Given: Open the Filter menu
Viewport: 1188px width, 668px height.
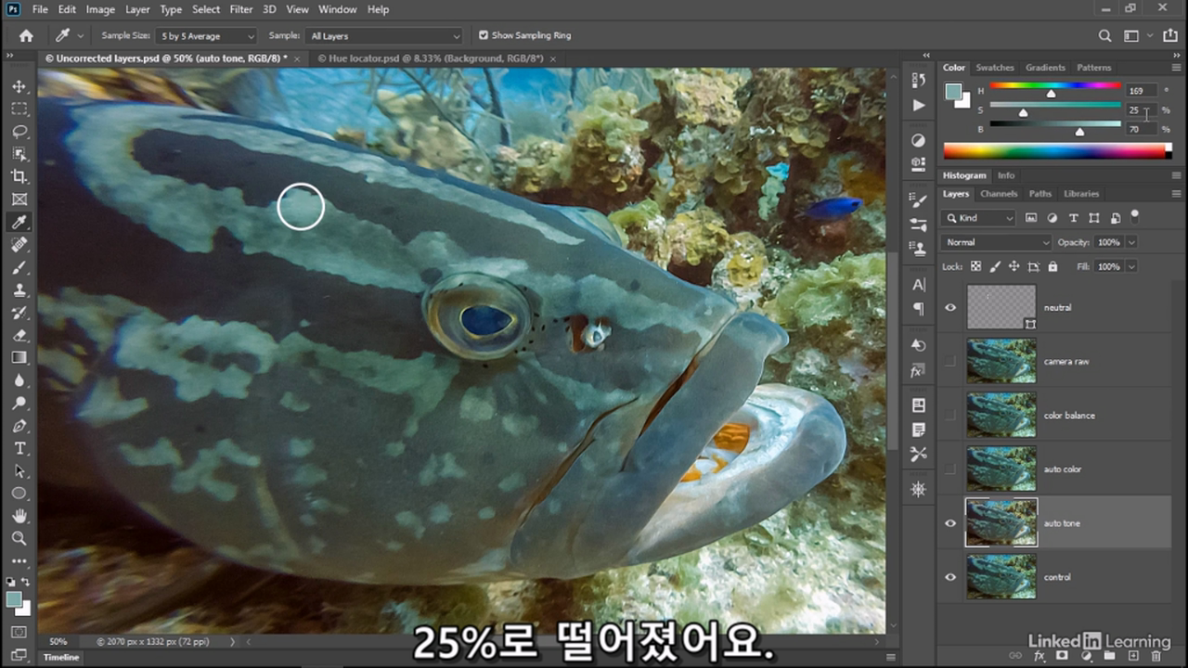Looking at the screenshot, I should (241, 9).
